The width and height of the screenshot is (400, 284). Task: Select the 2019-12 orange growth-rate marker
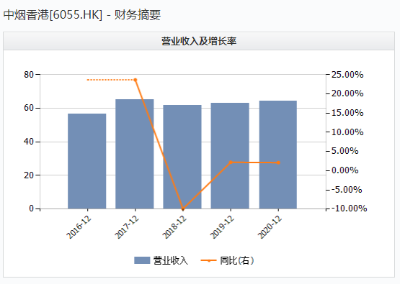pos(231,162)
